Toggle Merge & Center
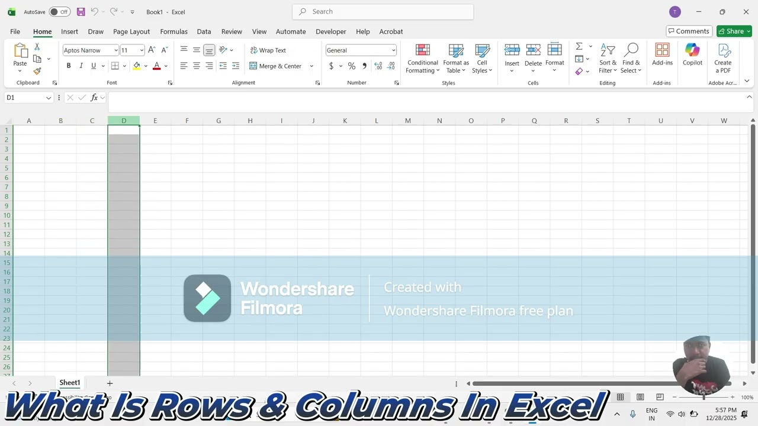The image size is (758, 426). tap(276, 66)
